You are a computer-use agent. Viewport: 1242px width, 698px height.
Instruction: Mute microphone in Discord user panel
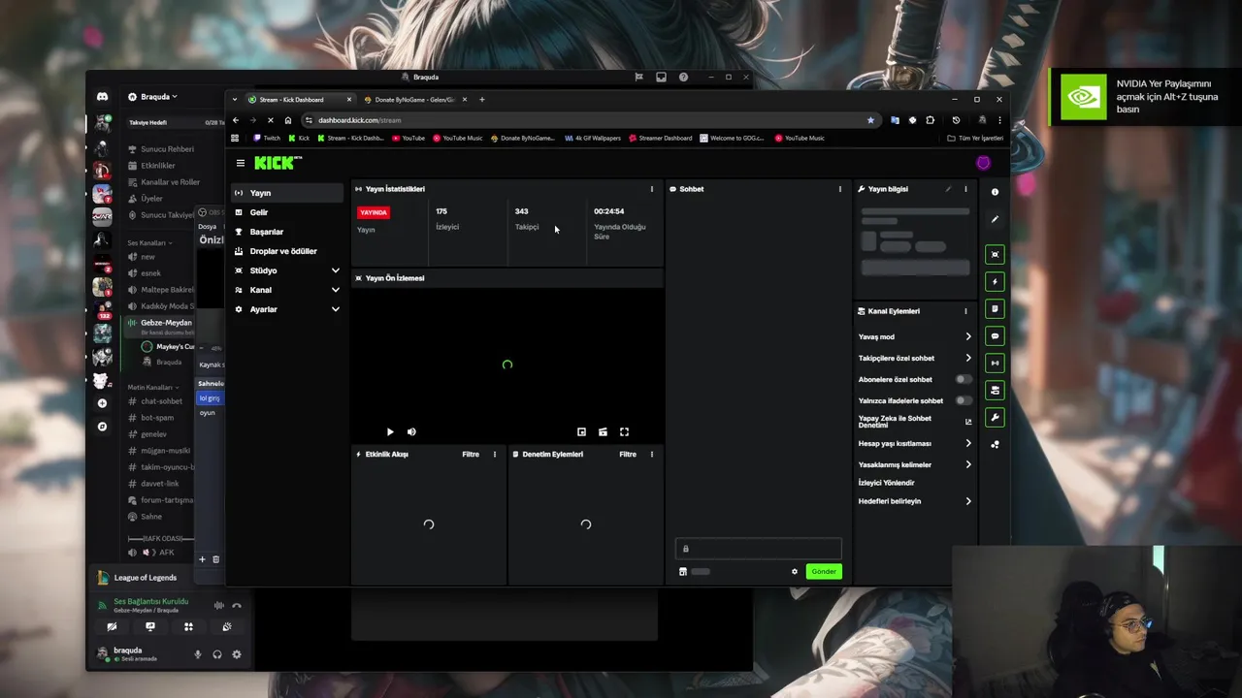[x=198, y=654]
